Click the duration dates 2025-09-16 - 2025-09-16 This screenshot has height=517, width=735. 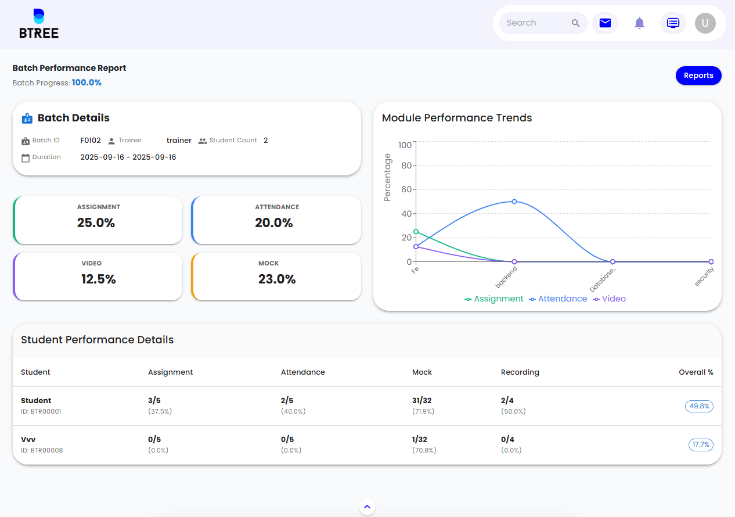pos(128,157)
